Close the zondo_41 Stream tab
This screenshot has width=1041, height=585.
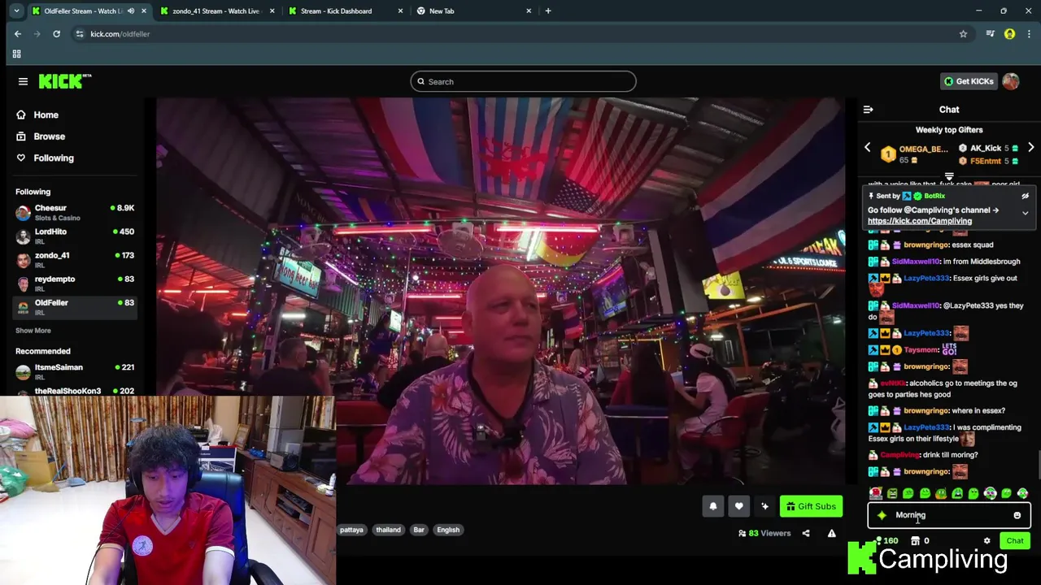tap(272, 11)
